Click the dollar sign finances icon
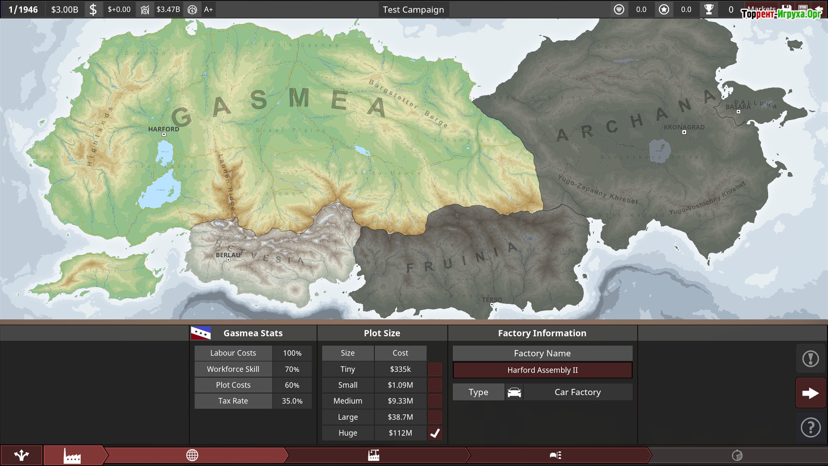This screenshot has width=828, height=466. click(93, 9)
